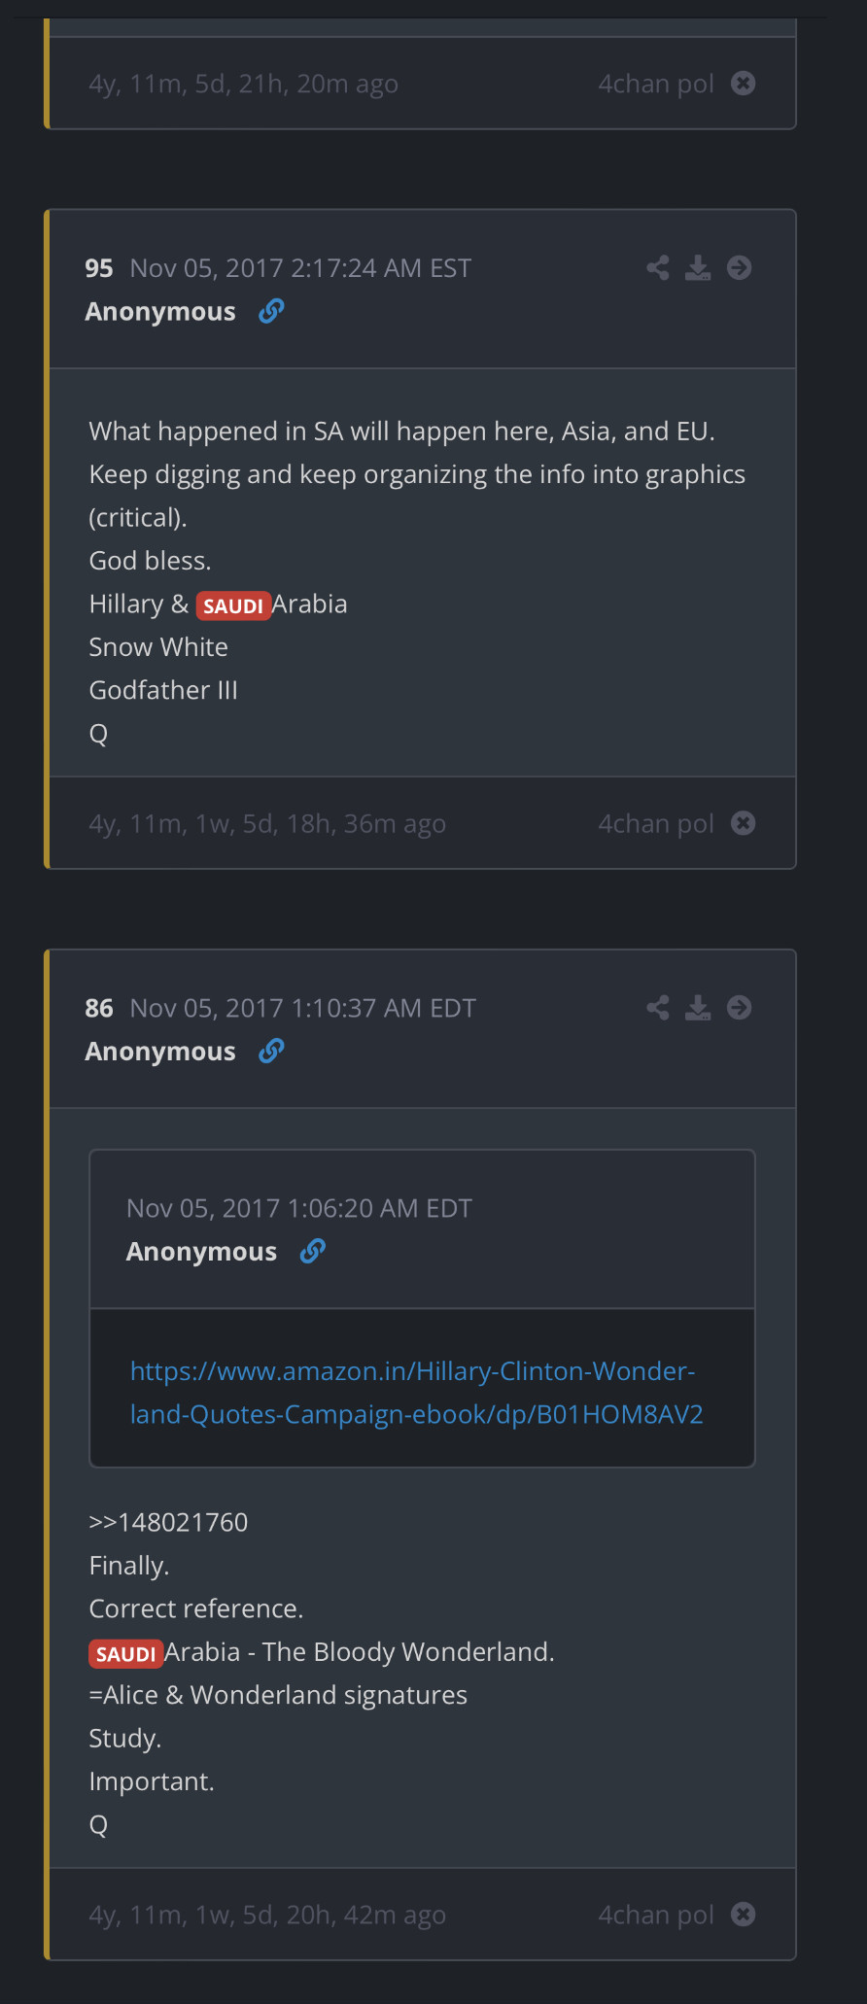Dismiss 4chan pol tag on post 86
This screenshot has width=867, height=2004.
[744, 1914]
